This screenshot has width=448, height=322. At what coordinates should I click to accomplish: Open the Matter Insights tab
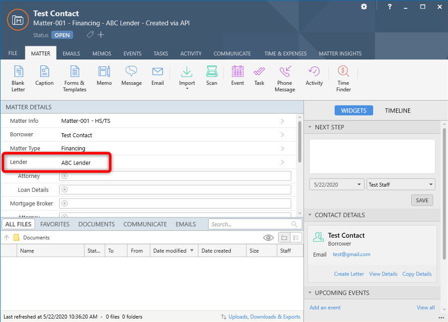(x=340, y=54)
